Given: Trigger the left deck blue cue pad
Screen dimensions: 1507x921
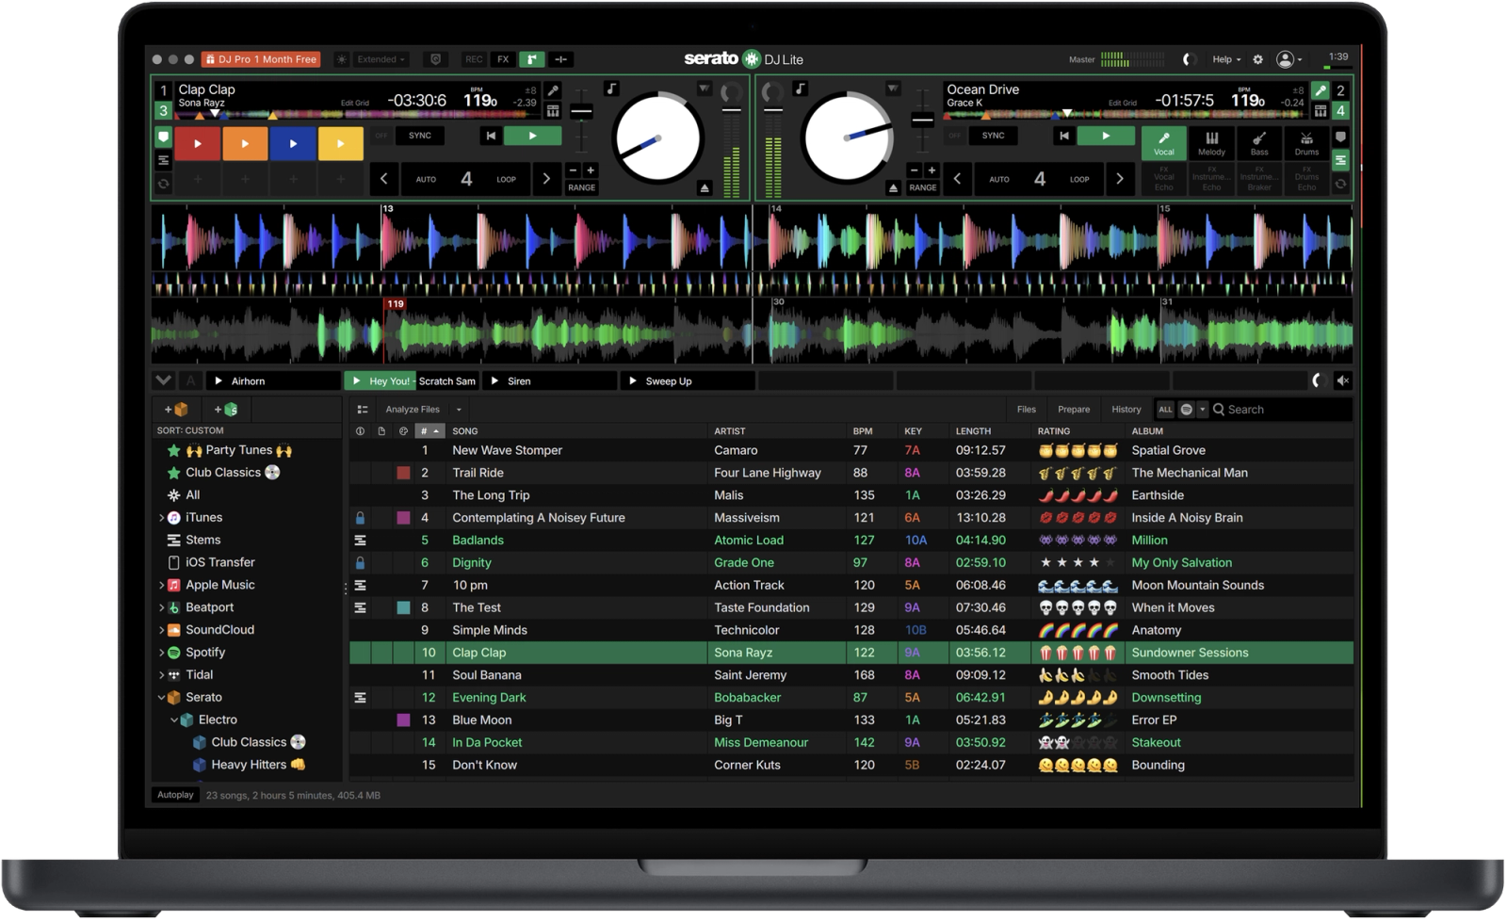Looking at the screenshot, I should (293, 144).
